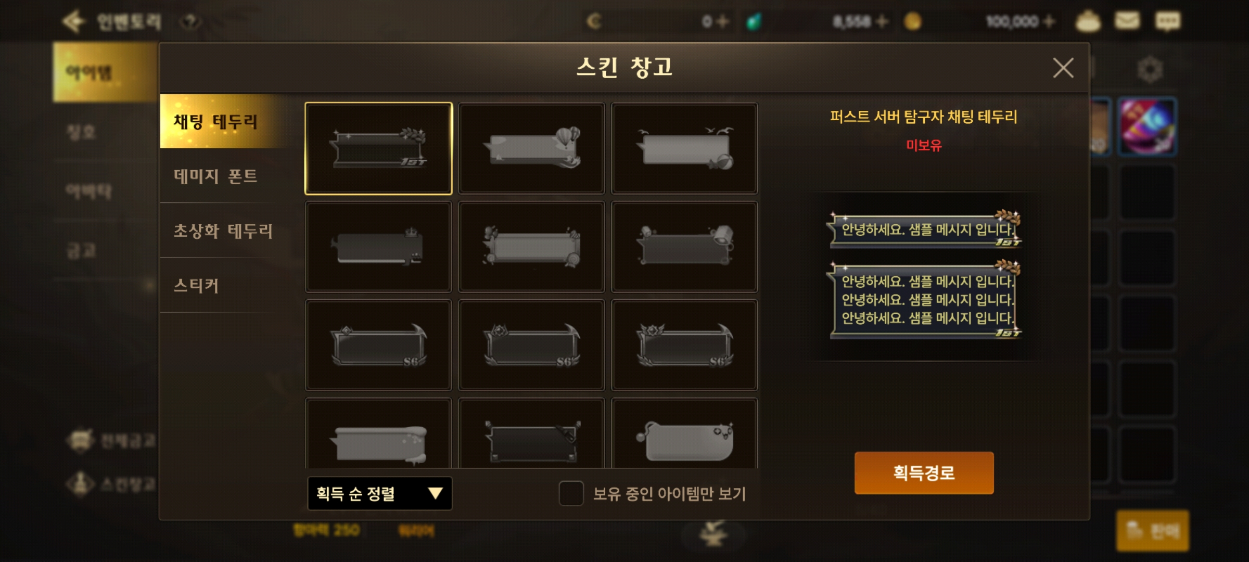The height and width of the screenshot is (562, 1249).
Task: Expand sort options via dropdown arrow
Action: point(435,493)
